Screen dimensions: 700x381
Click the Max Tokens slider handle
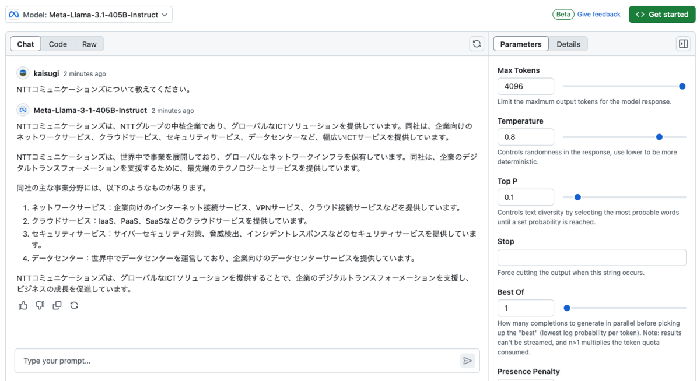(682, 86)
